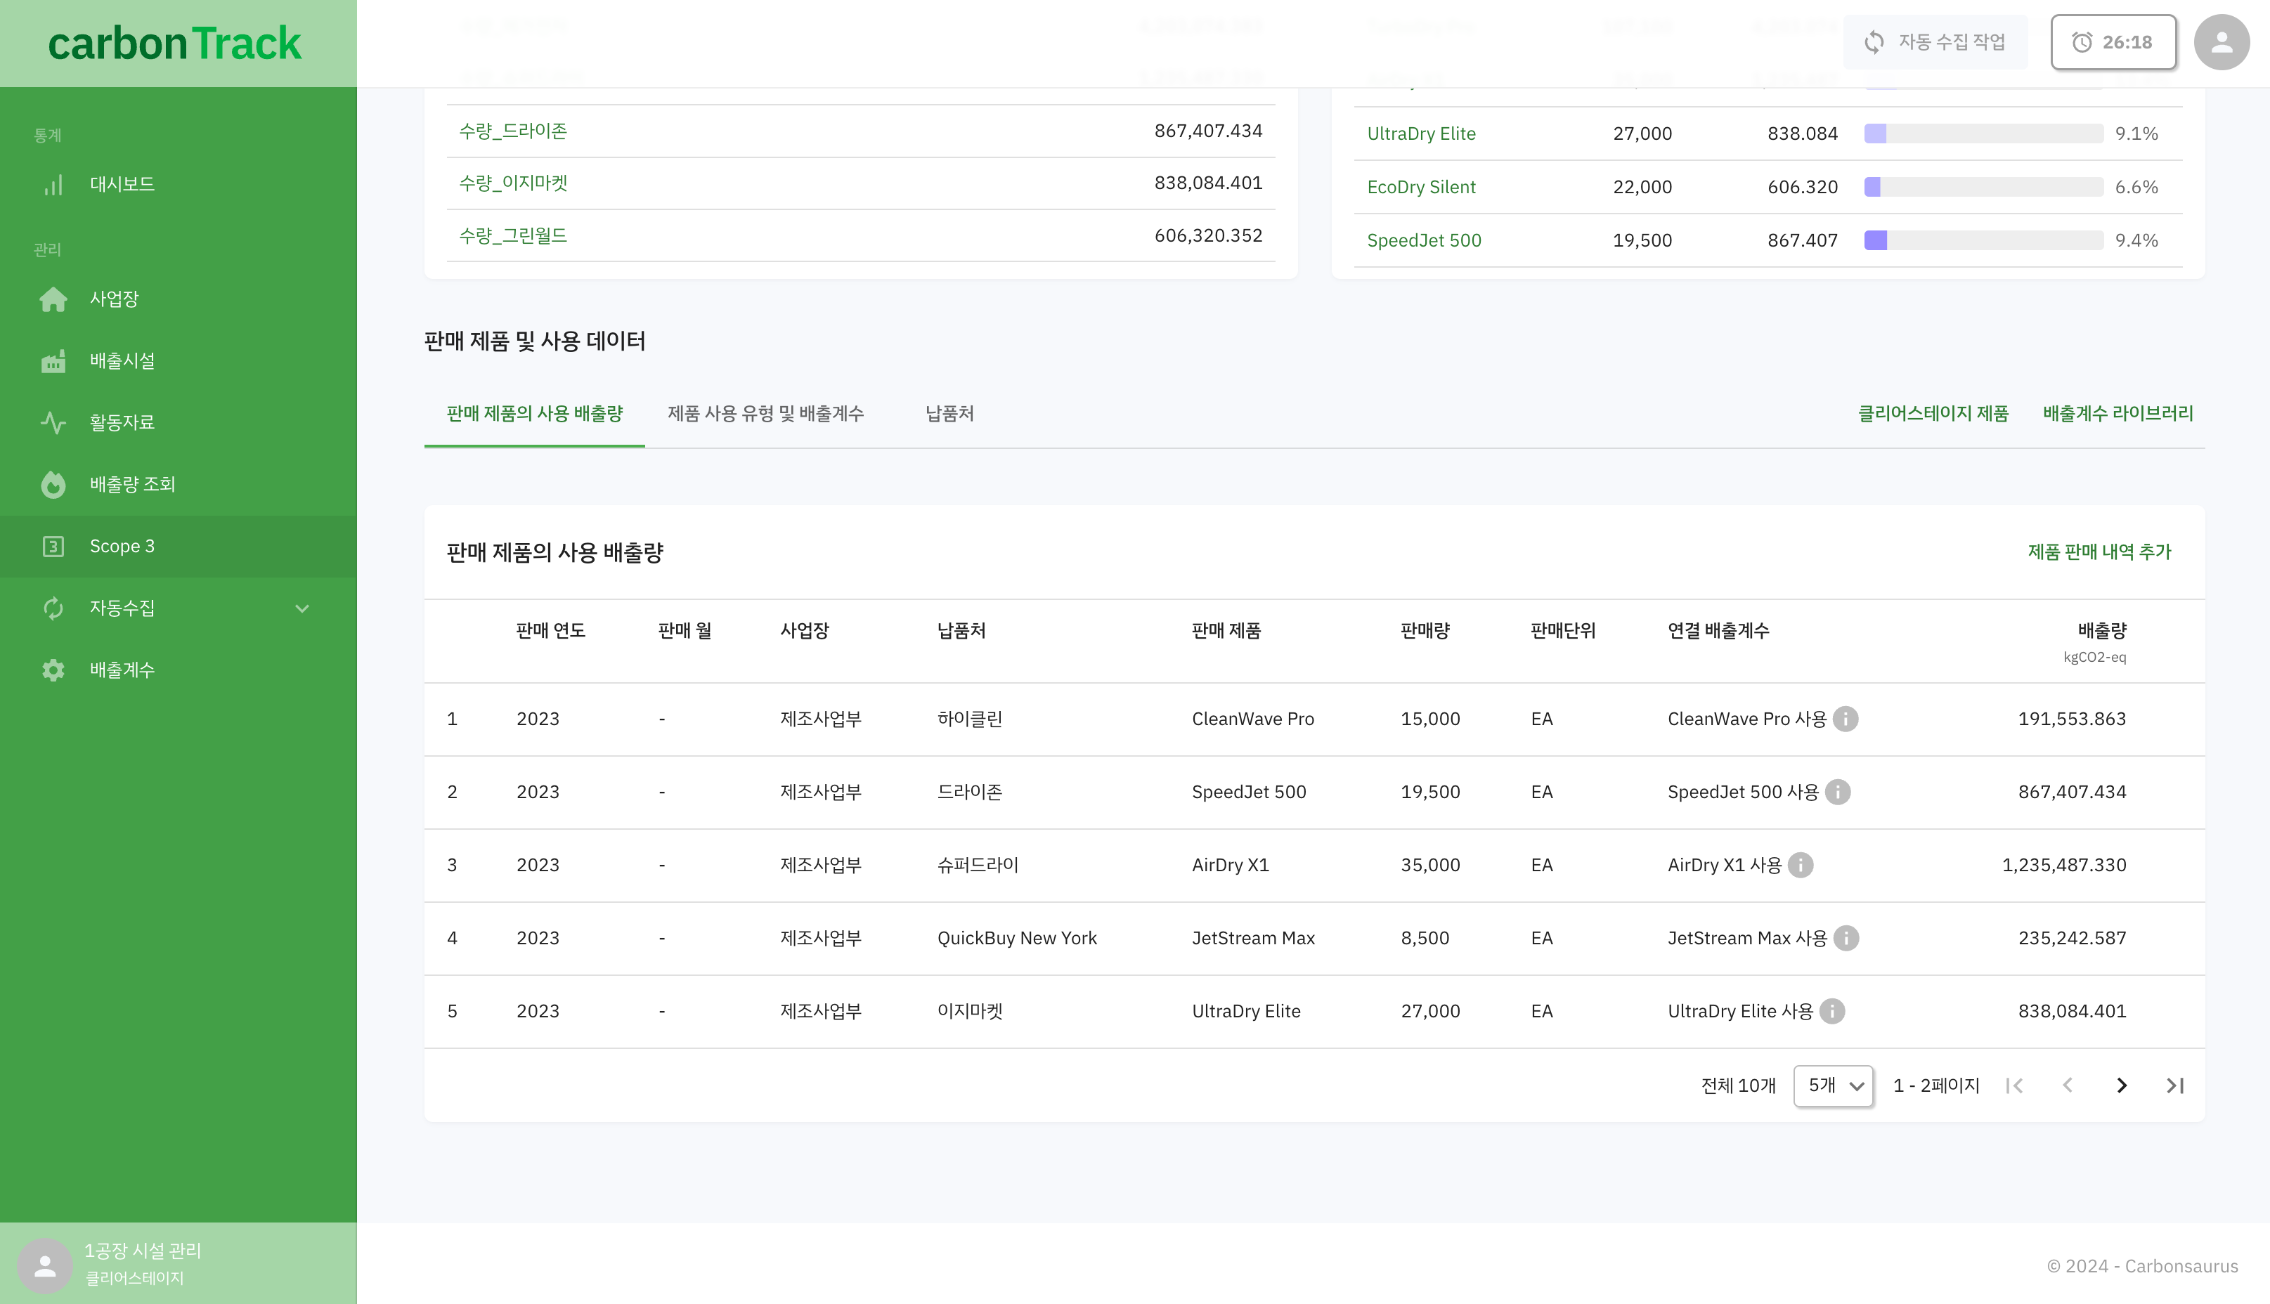
Task: Click the Scope 3 icon in sidebar
Action: 53,545
